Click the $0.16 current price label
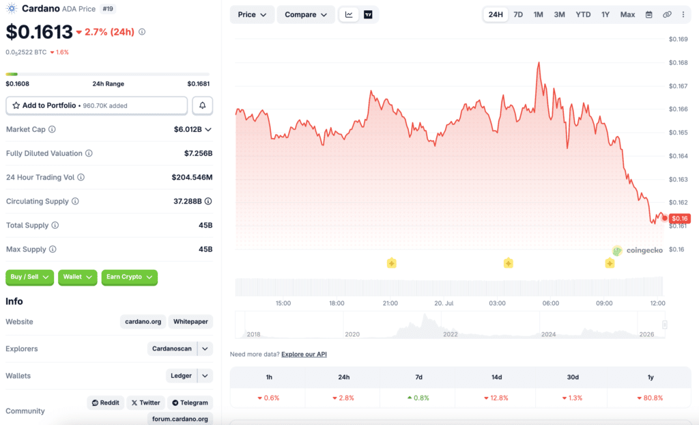Image resolution: width=699 pixels, height=425 pixels. tap(679, 218)
